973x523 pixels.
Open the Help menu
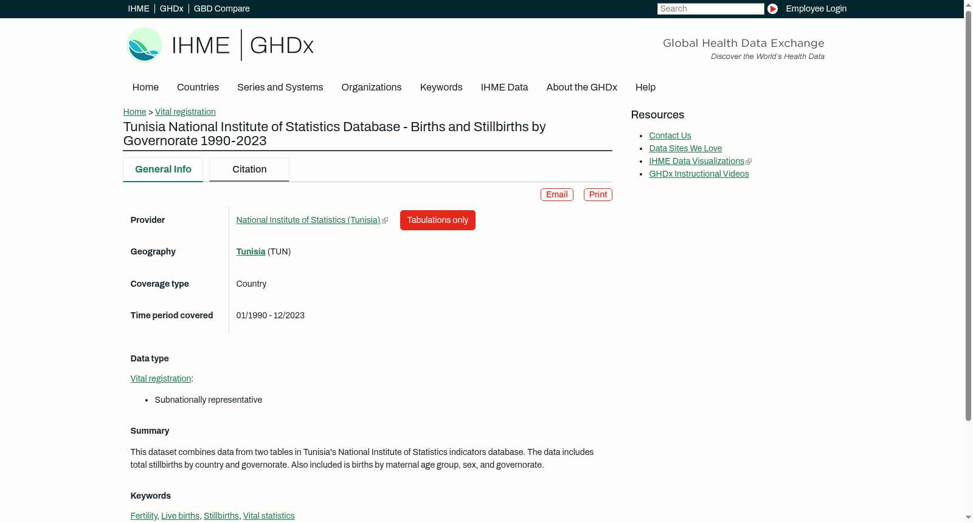(x=645, y=87)
